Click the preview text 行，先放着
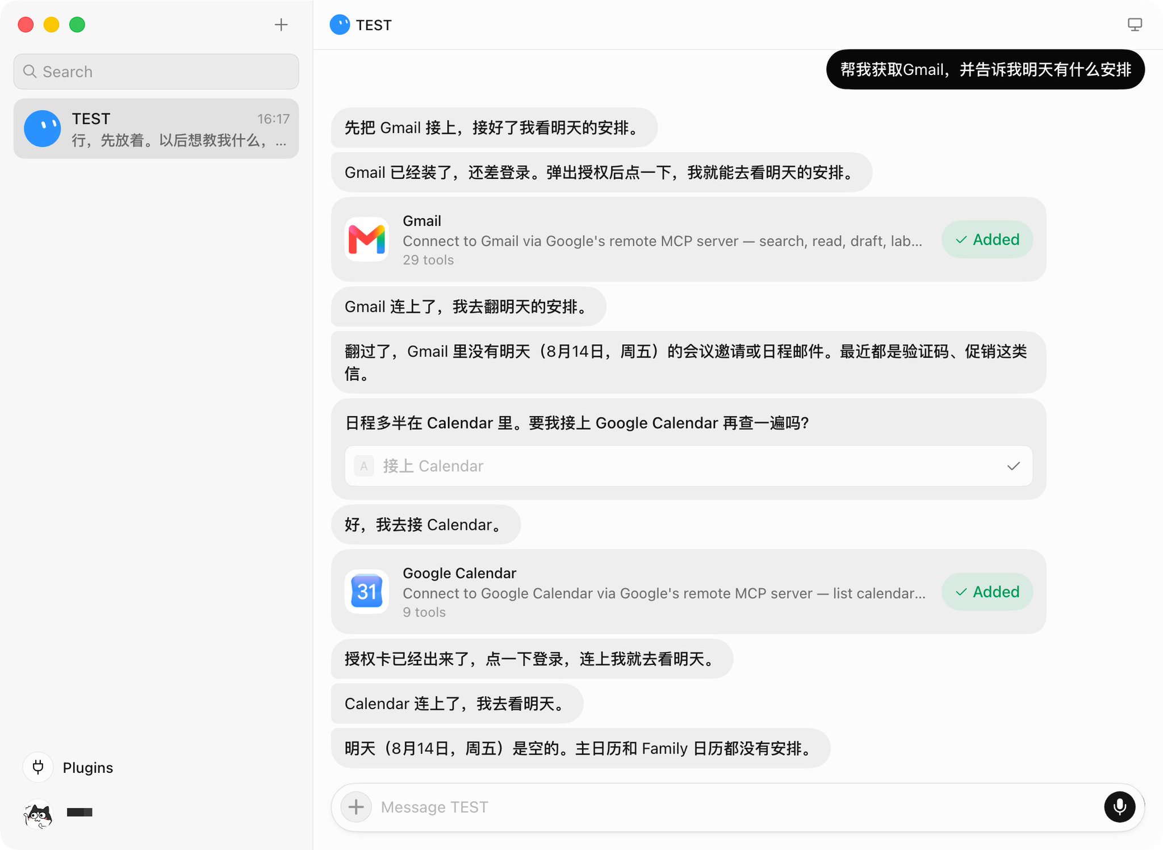The width and height of the screenshot is (1163, 850). tap(179, 140)
